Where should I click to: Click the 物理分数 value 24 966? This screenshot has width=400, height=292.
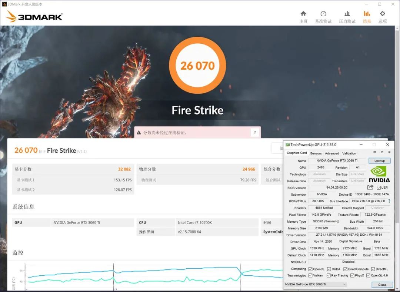click(249, 169)
